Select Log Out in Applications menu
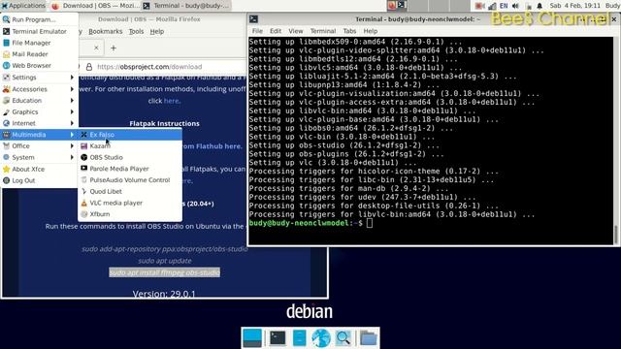Viewport: 621px width, 349px height. (x=39, y=180)
